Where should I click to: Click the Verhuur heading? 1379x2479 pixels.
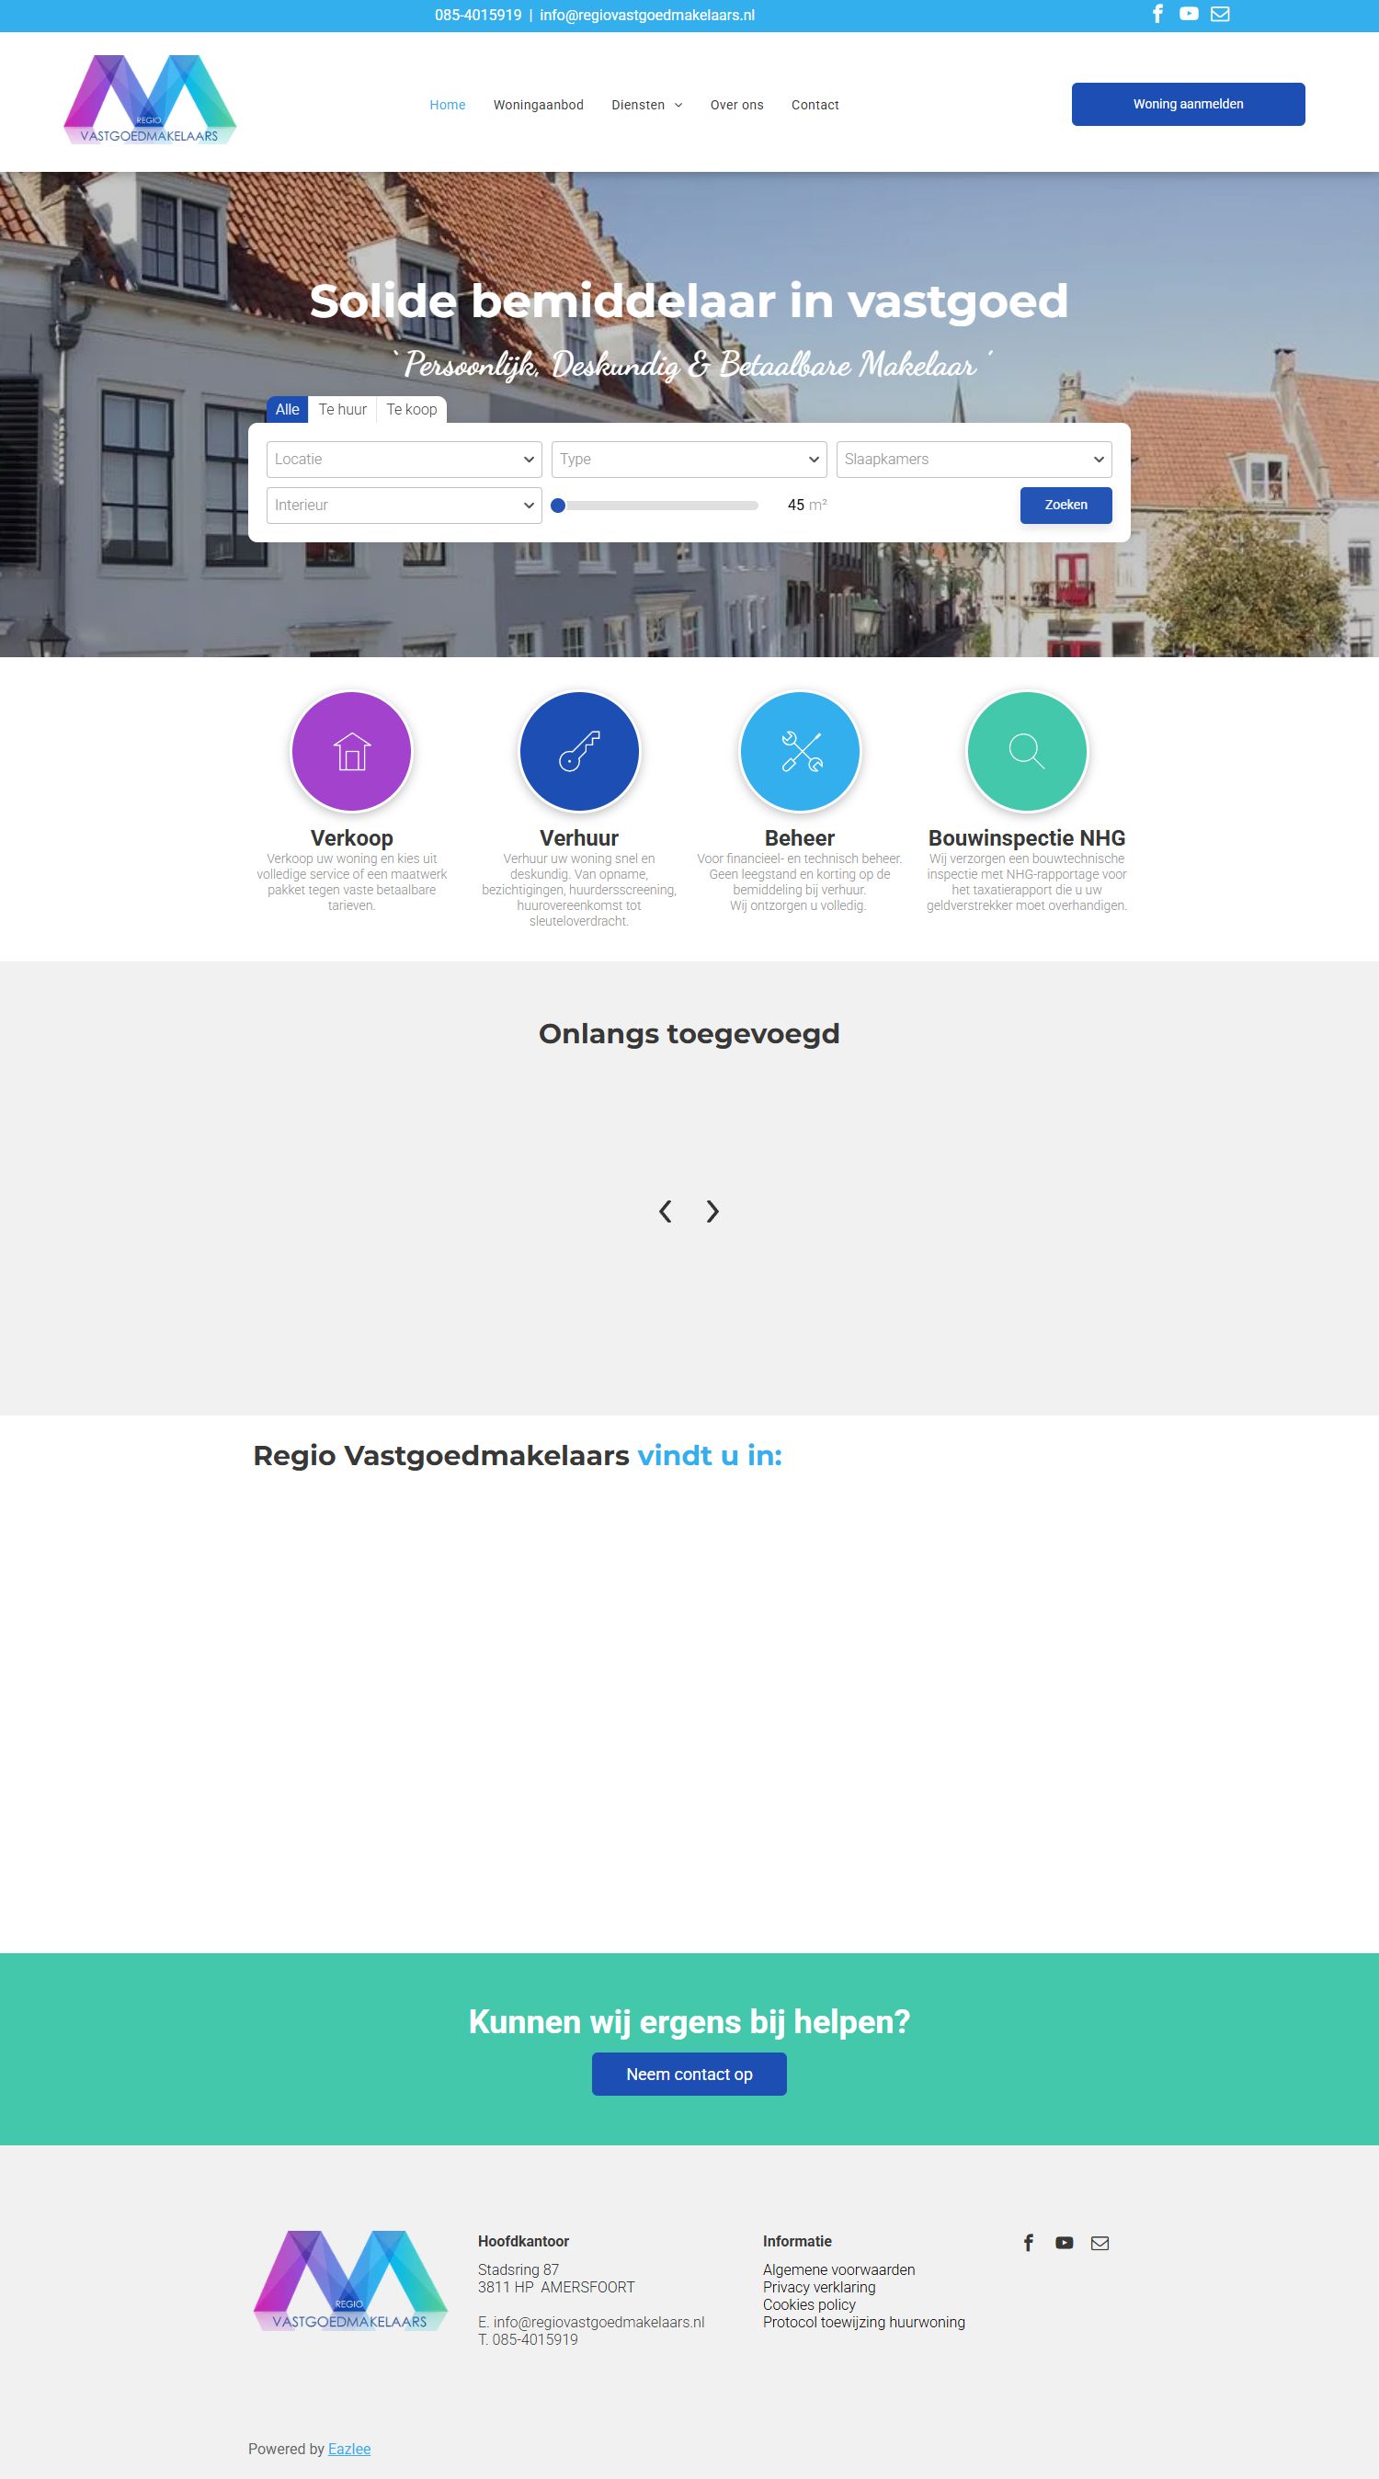[x=579, y=837]
